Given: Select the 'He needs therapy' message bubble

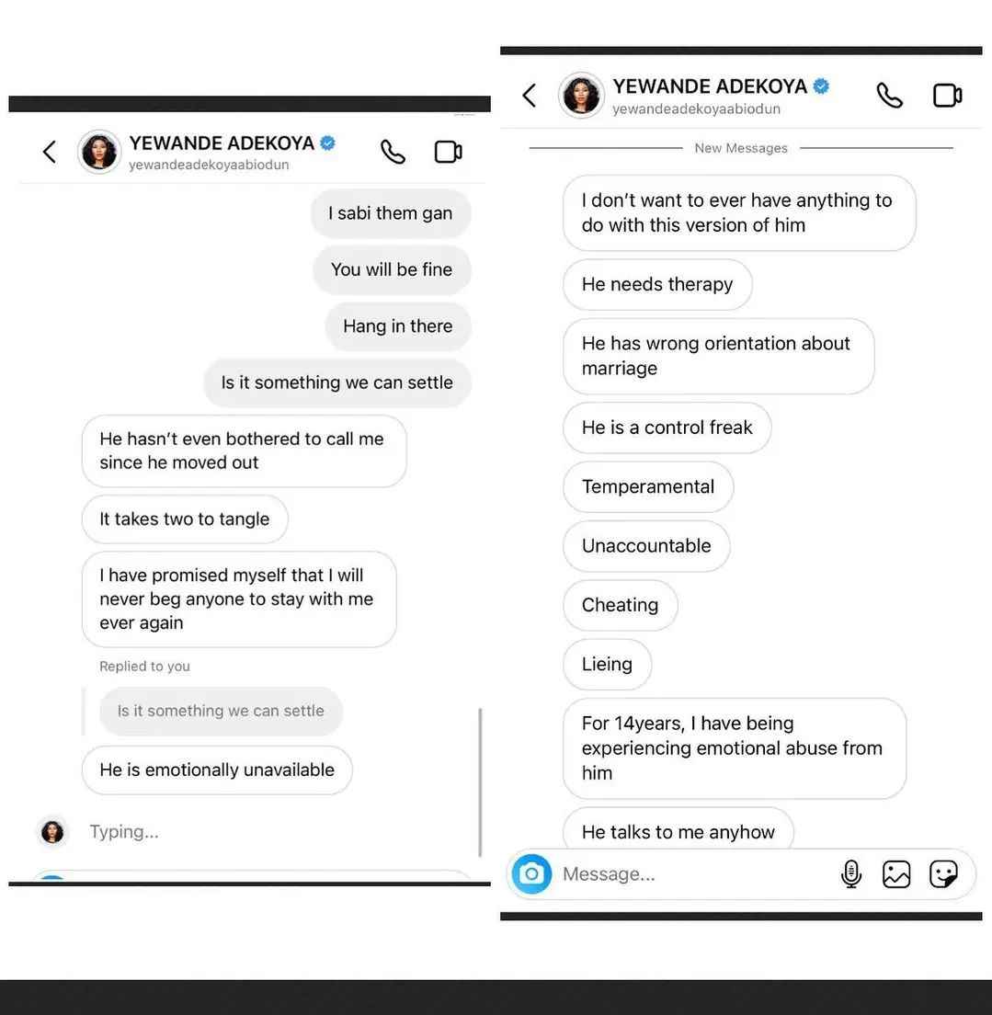Looking at the screenshot, I should [657, 284].
